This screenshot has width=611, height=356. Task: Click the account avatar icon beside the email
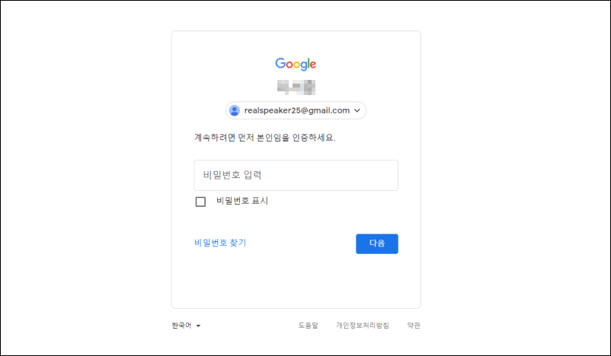tap(235, 110)
